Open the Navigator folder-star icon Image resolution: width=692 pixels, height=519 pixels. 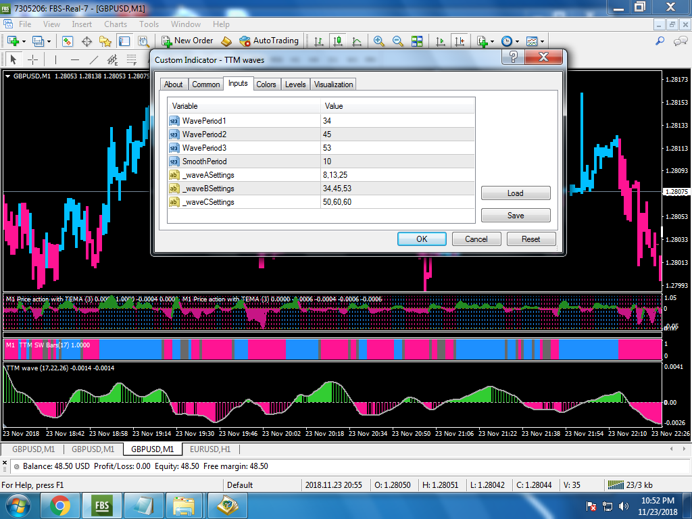click(x=105, y=41)
